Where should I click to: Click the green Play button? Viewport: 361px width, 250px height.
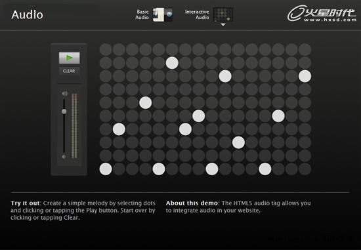70,58
